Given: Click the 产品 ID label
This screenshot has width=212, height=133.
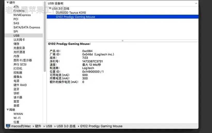Looking at the screenshot, I should [x=55, y=51].
